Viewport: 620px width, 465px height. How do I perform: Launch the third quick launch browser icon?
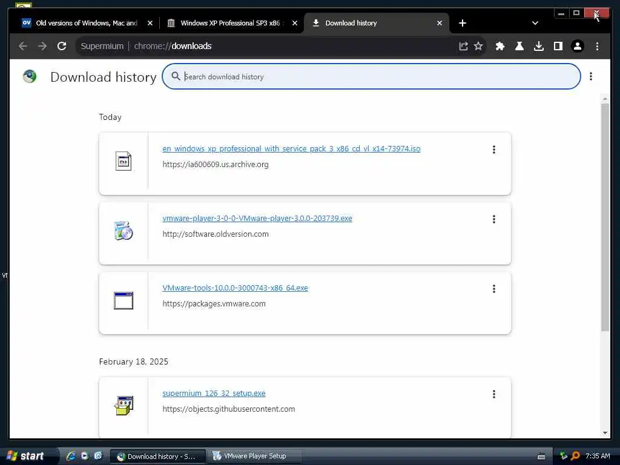(x=97, y=456)
